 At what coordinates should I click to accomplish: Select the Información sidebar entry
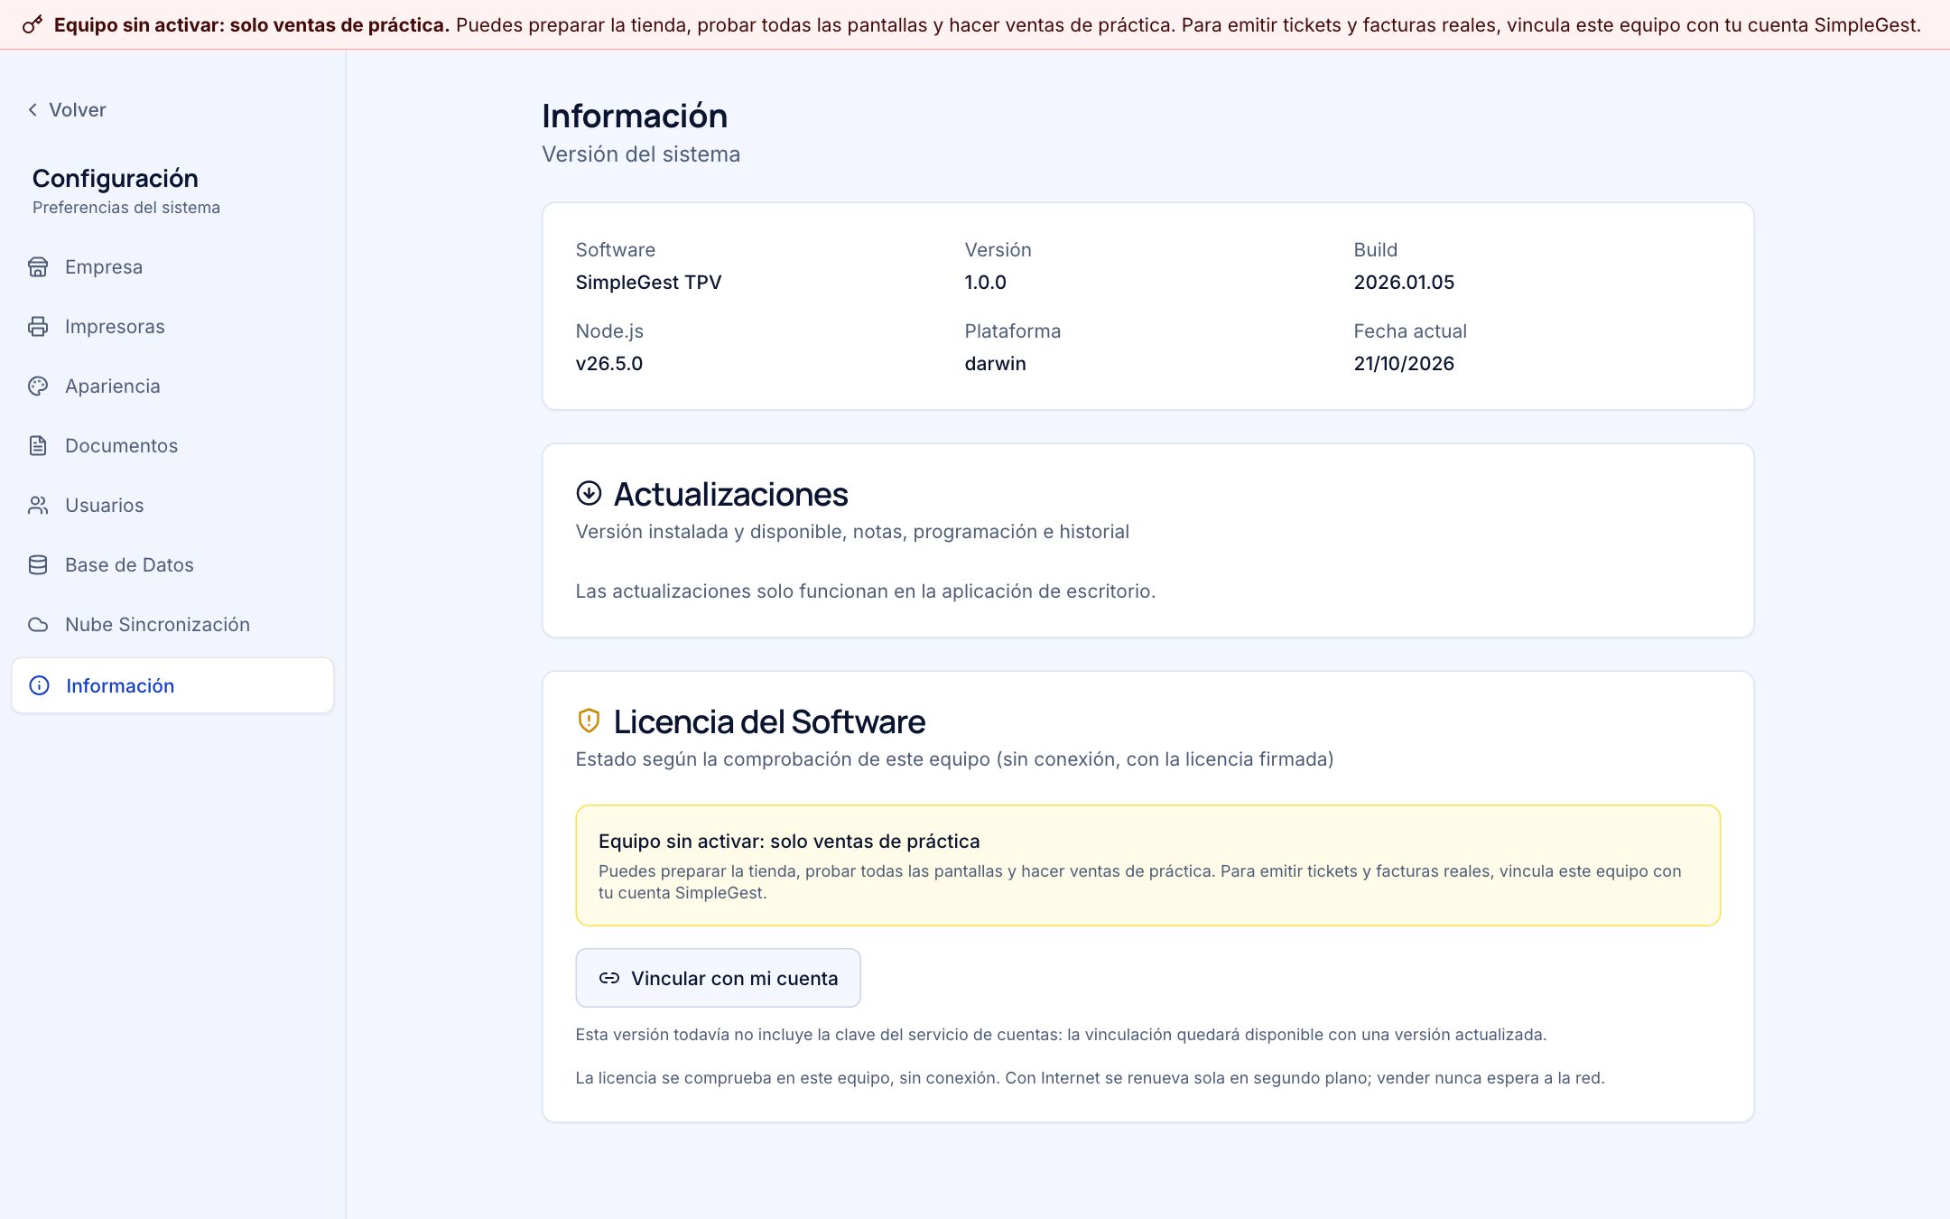(x=172, y=685)
